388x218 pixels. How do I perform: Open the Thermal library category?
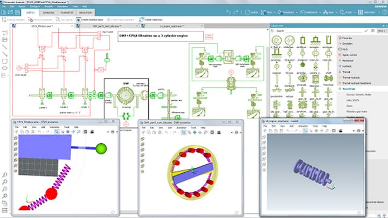click(346, 72)
